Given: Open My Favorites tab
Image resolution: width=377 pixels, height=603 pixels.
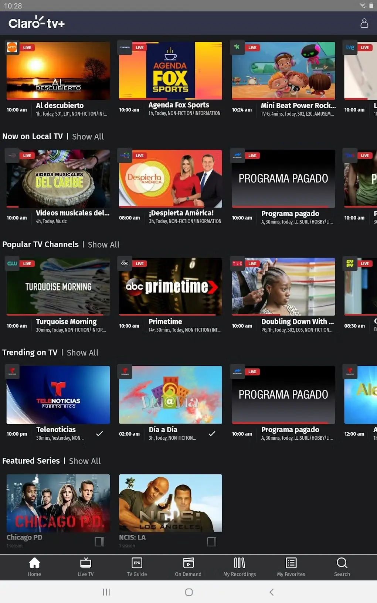Looking at the screenshot, I should point(291,567).
